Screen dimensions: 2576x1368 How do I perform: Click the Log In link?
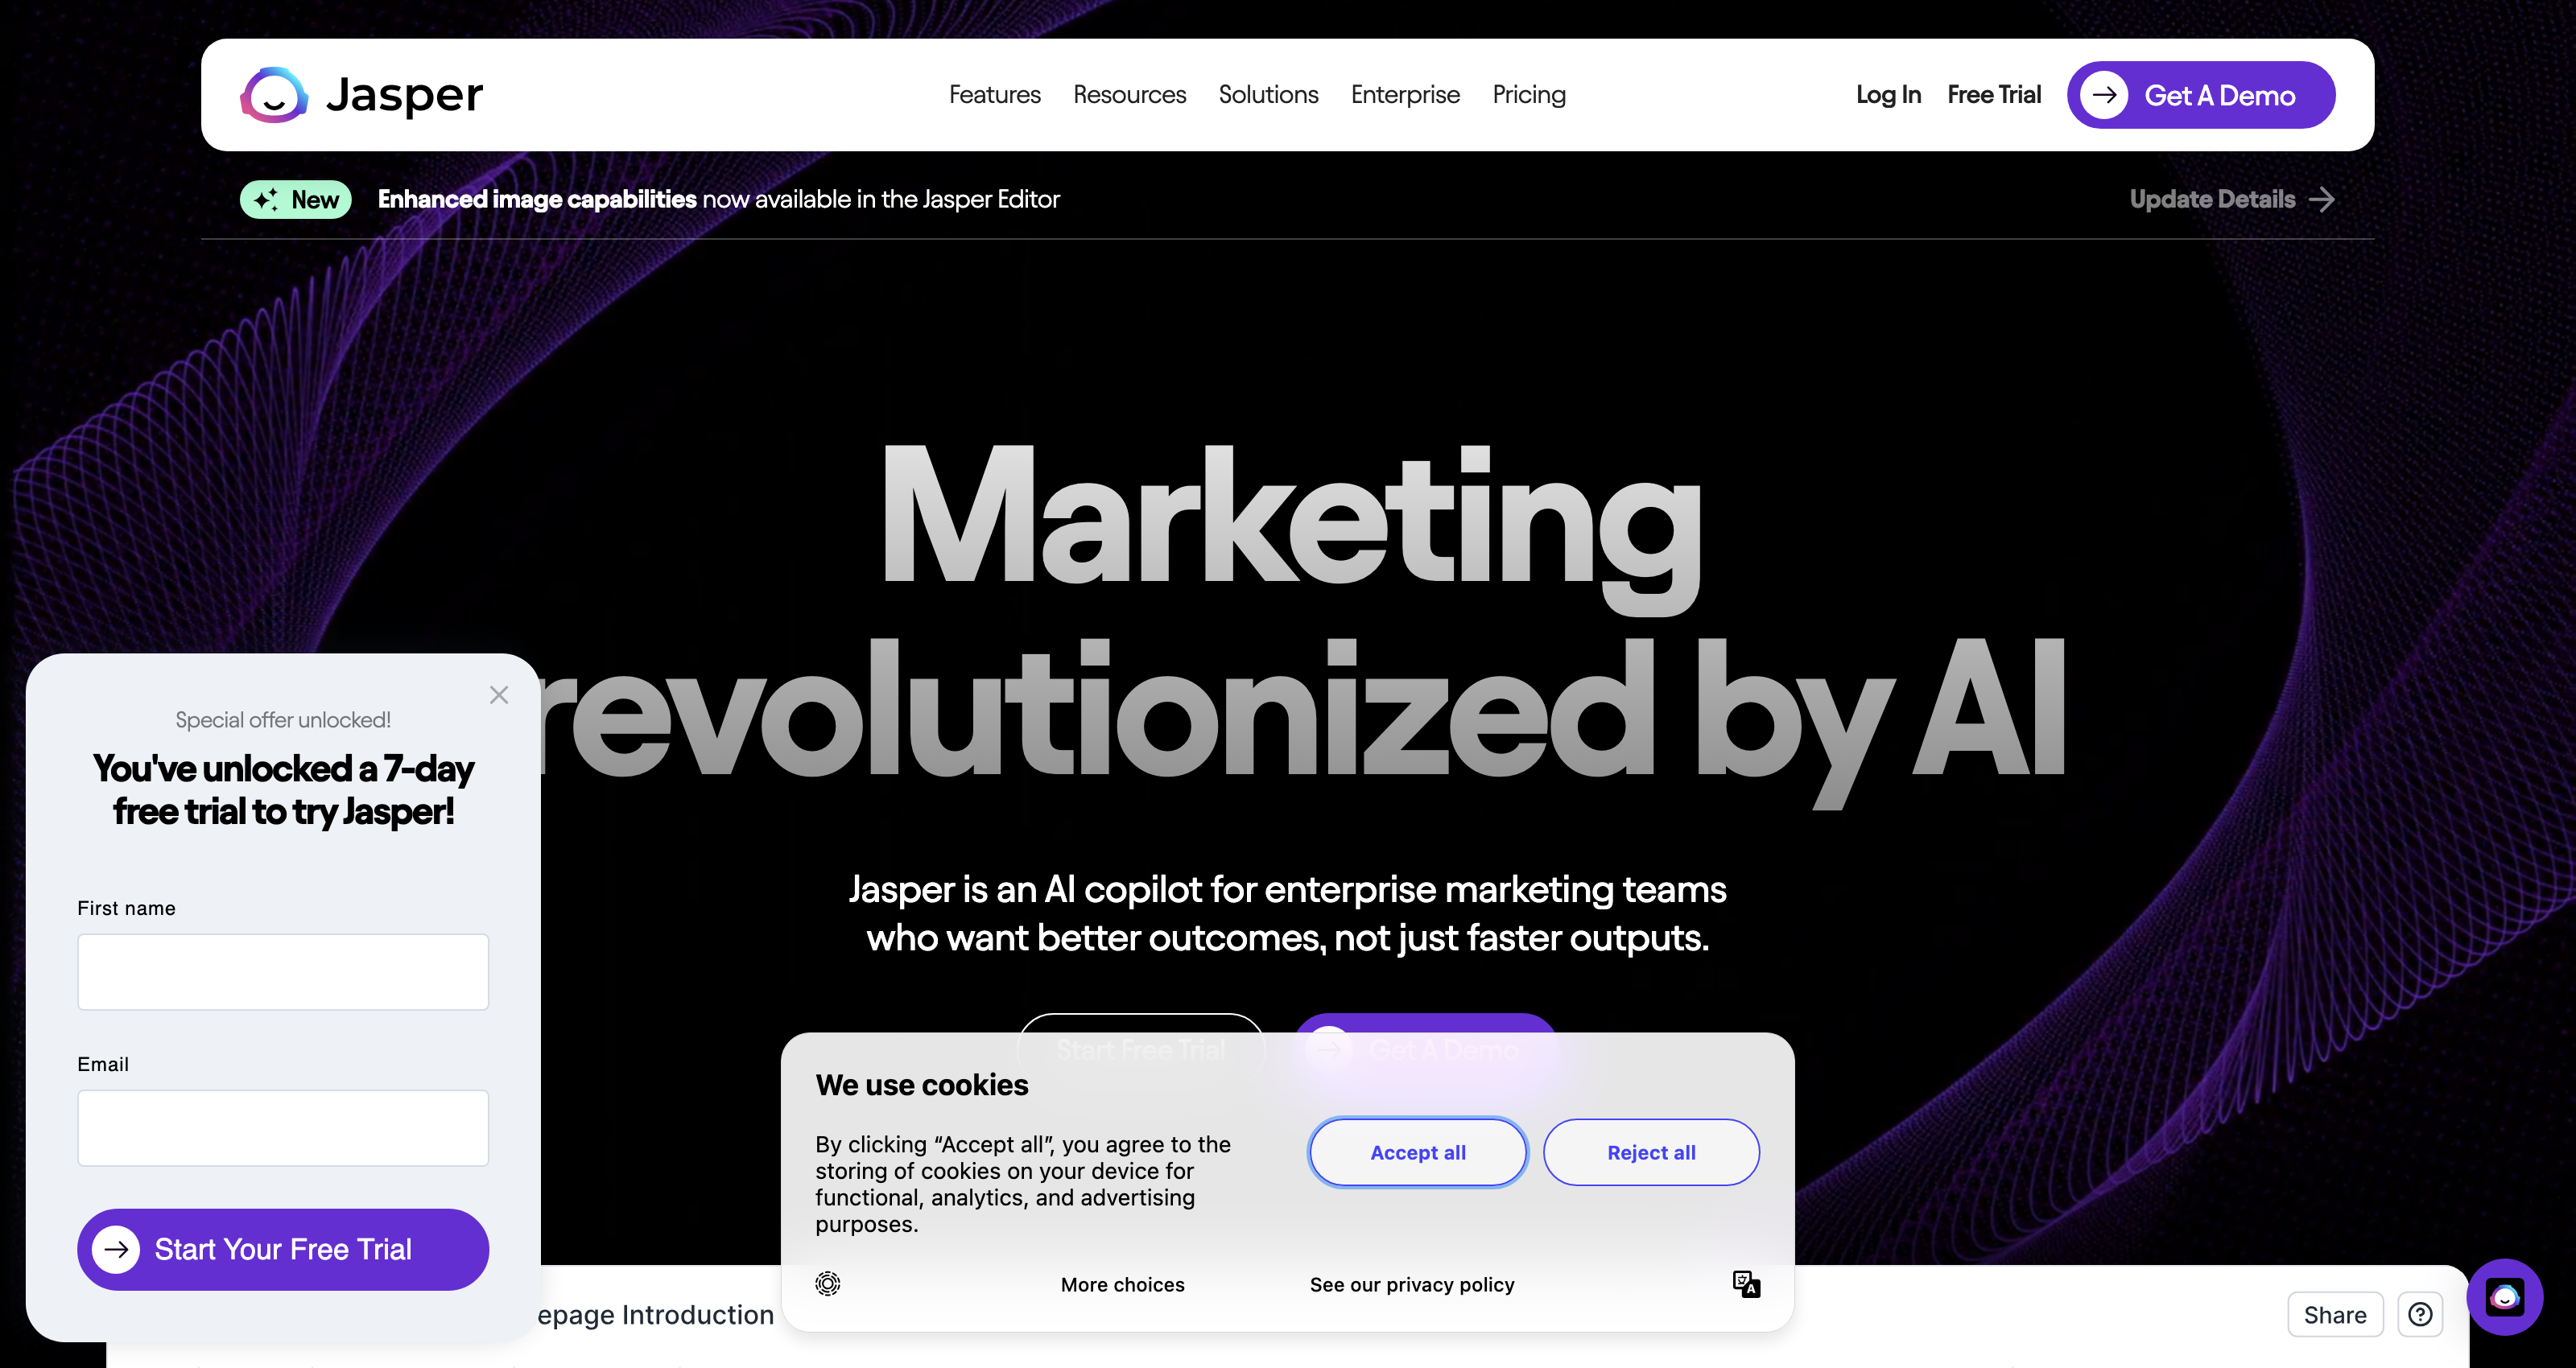pyautogui.click(x=1888, y=95)
